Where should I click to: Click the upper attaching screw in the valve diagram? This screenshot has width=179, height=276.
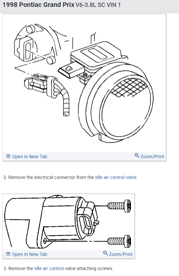coord(119,206)
